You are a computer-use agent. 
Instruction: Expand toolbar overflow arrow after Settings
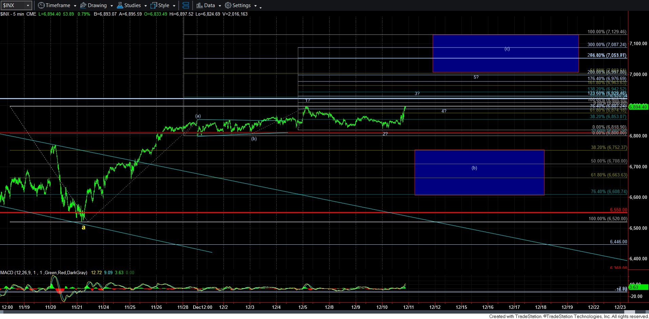click(x=260, y=7)
